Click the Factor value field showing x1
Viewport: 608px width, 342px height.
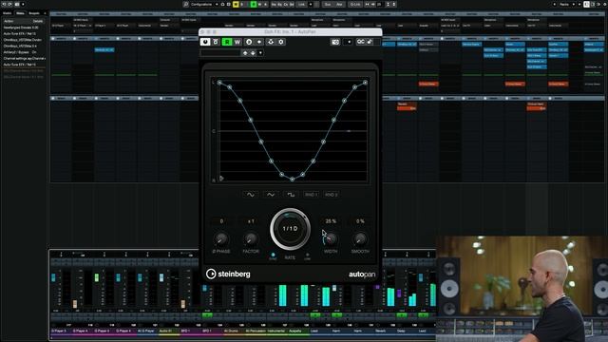pos(251,221)
